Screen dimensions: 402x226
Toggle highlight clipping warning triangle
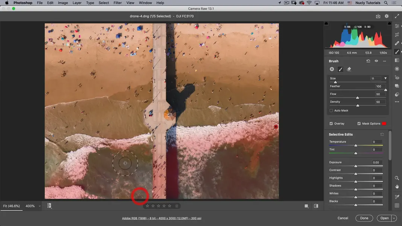point(390,23)
